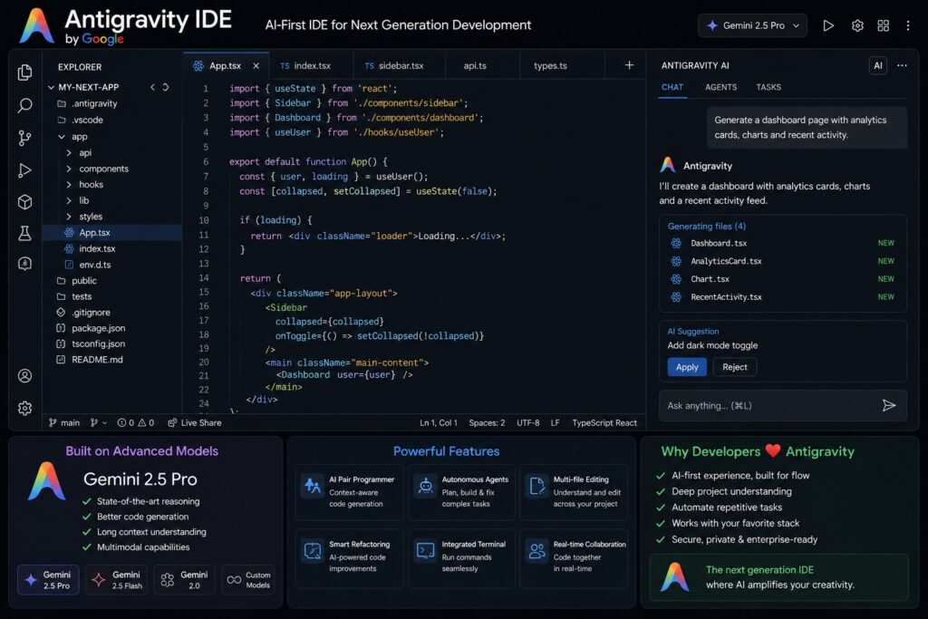Expand the api folder

point(69,152)
